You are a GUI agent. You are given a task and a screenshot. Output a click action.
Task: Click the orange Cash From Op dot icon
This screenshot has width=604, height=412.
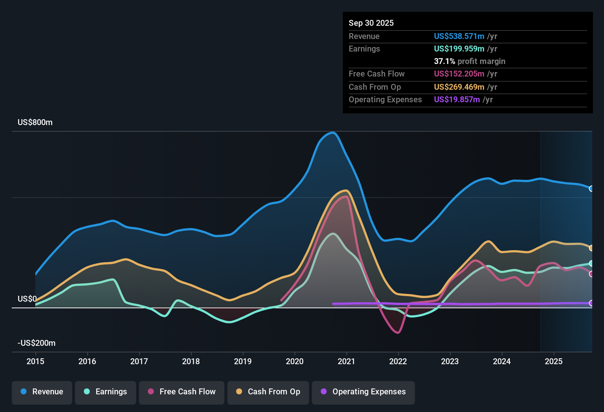[x=238, y=392]
